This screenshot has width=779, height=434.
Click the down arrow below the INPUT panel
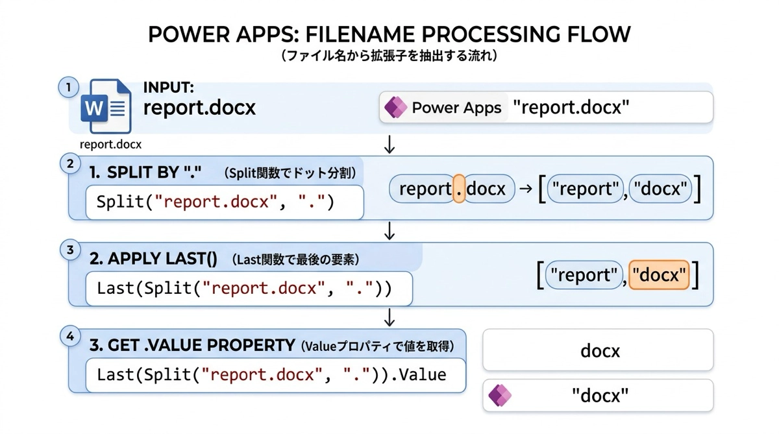pos(389,145)
